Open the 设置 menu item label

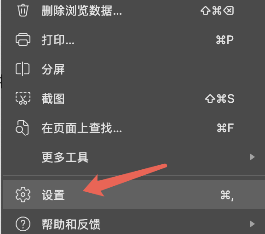[x=53, y=195]
